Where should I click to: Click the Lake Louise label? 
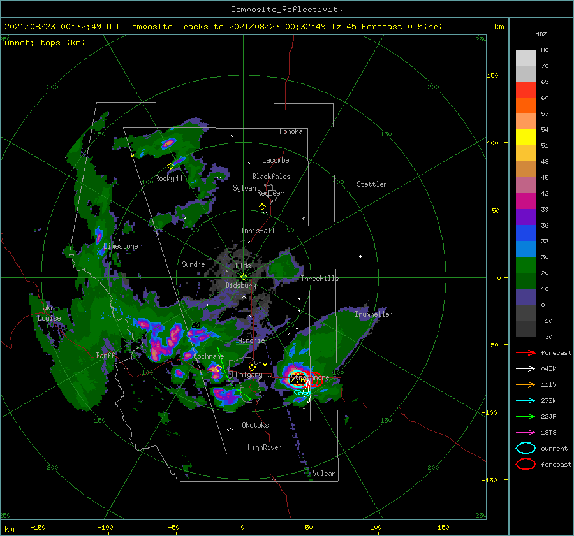pos(49,313)
